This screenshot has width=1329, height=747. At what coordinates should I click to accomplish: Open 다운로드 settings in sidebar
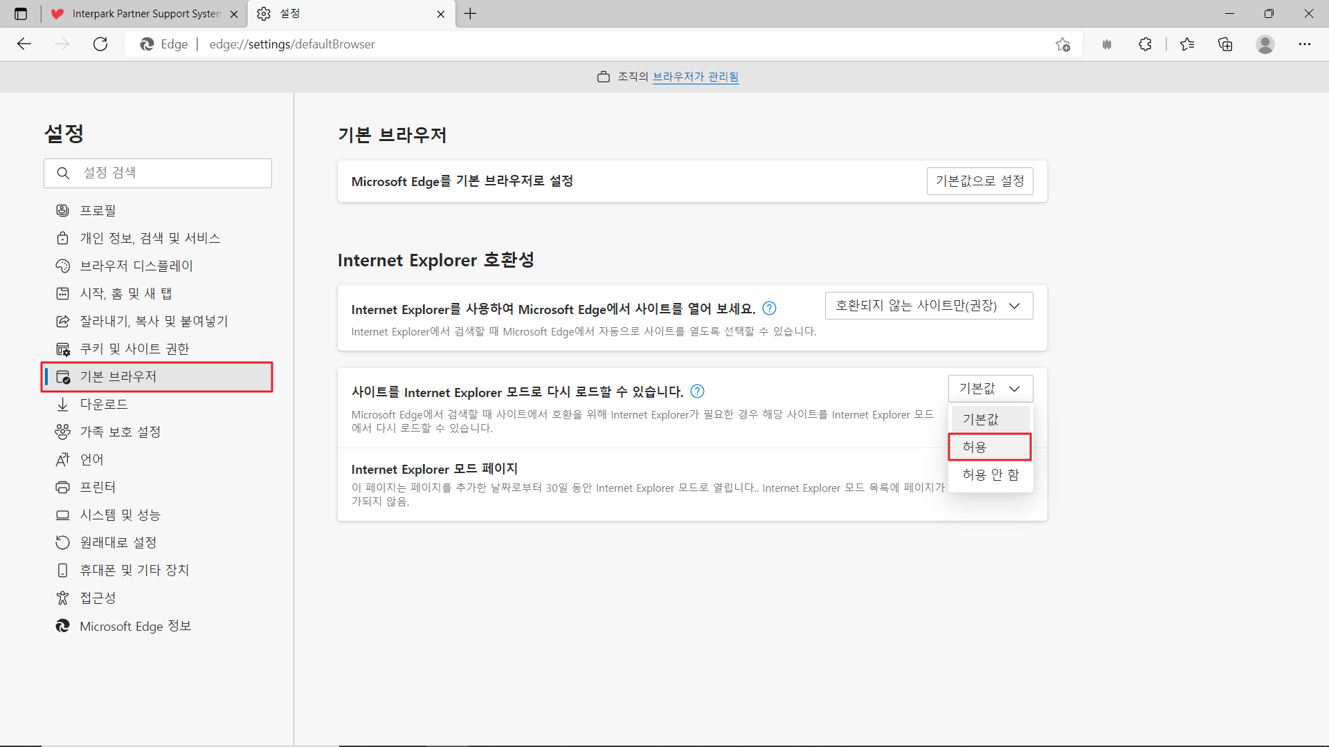click(104, 404)
